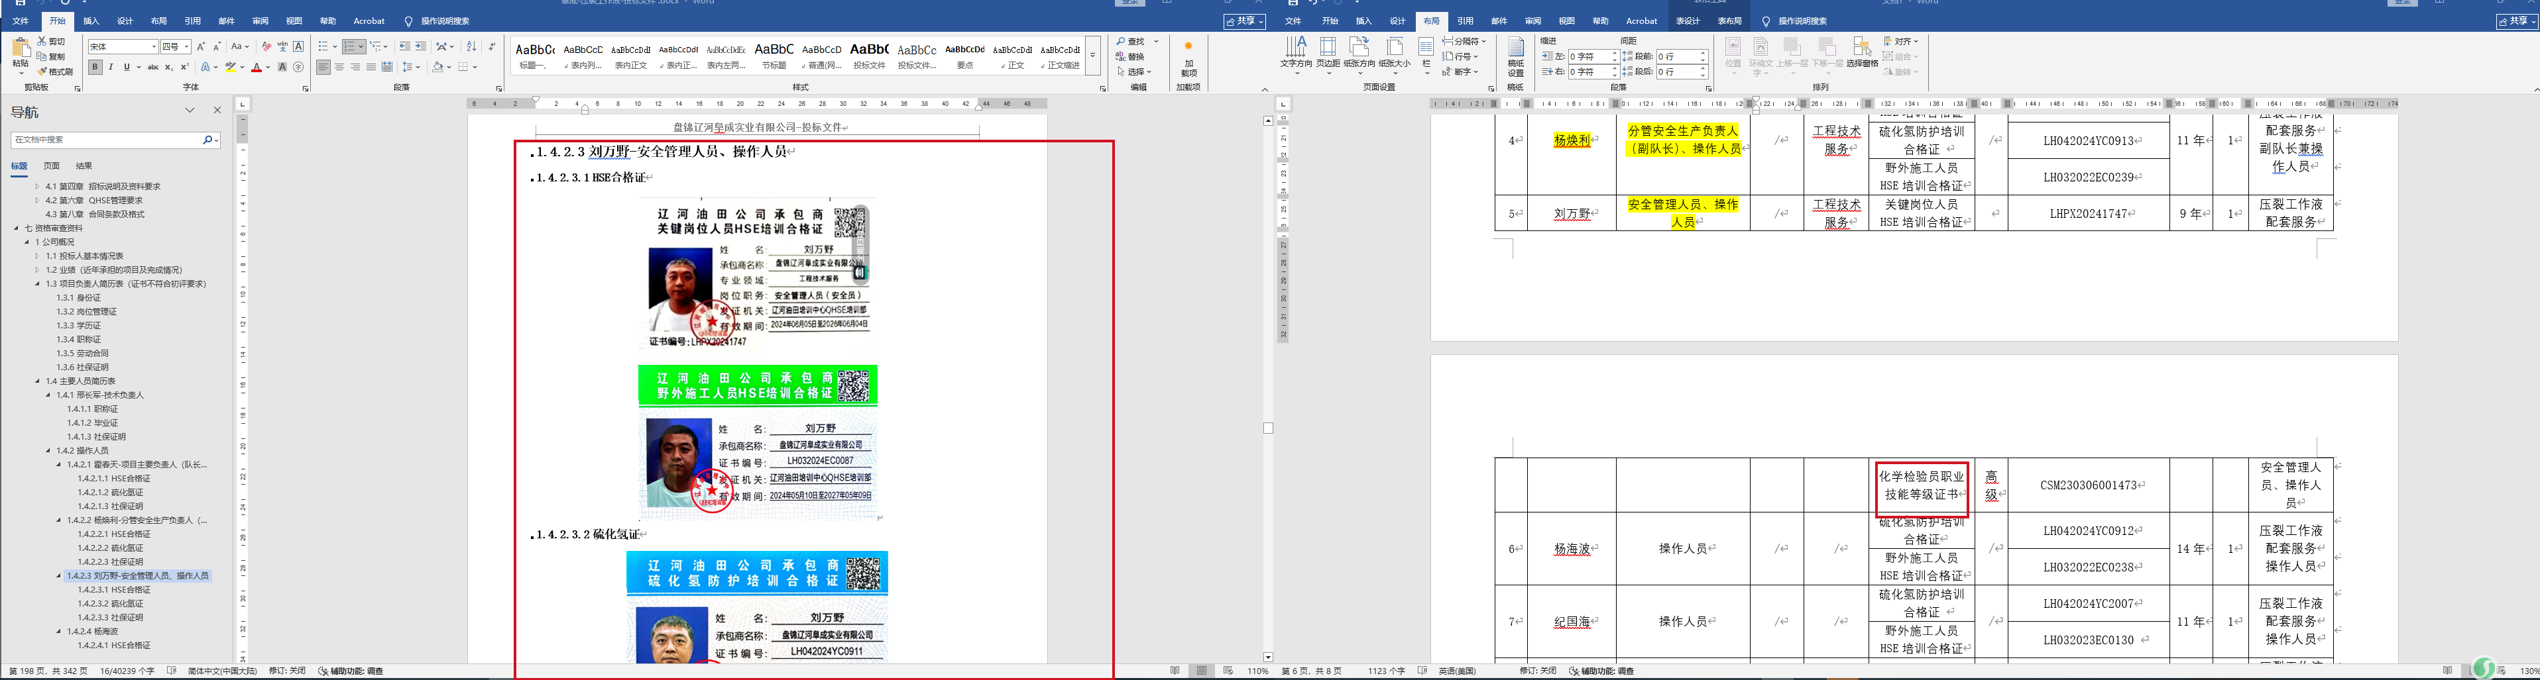
Task: Click the 替换 replace button
Action: tap(1131, 56)
